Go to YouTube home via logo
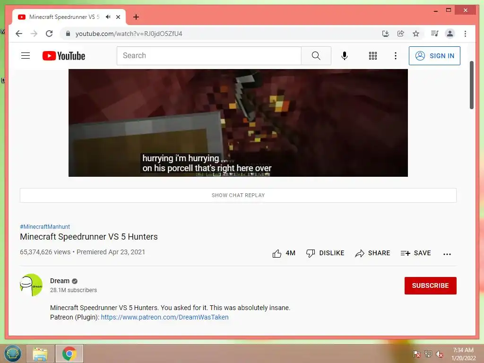Viewport: 484px width, 363px height. pos(64,56)
